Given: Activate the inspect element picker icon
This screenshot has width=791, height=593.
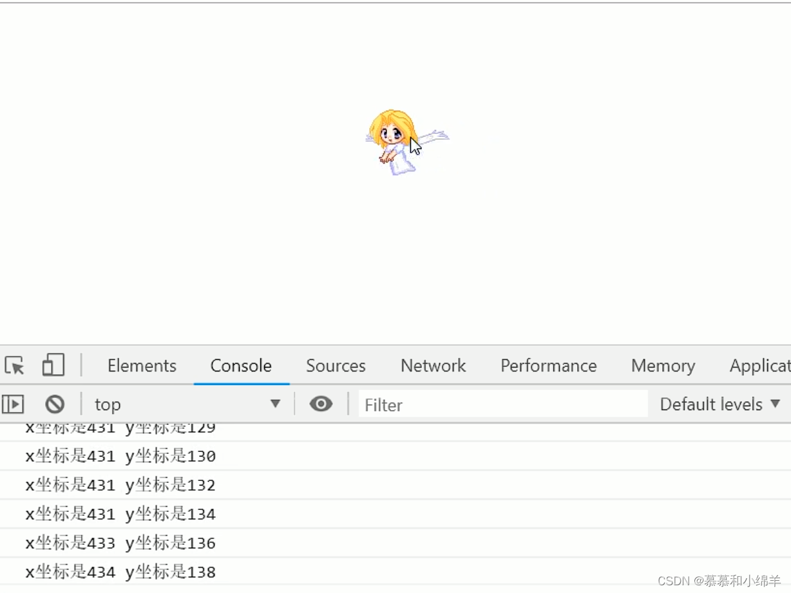Looking at the screenshot, I should (14, 366).
